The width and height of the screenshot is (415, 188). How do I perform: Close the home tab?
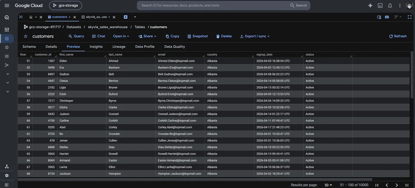[x=41, y=17]
